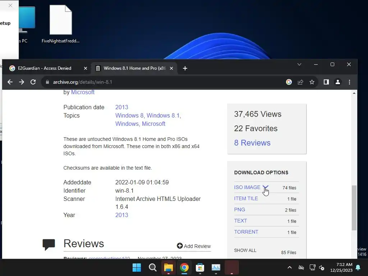Image resolution: width=368 pixels, height=276 pixels.
Task: Select the Windows 8.1 Home and Pro tab
Action: point(134,68)
